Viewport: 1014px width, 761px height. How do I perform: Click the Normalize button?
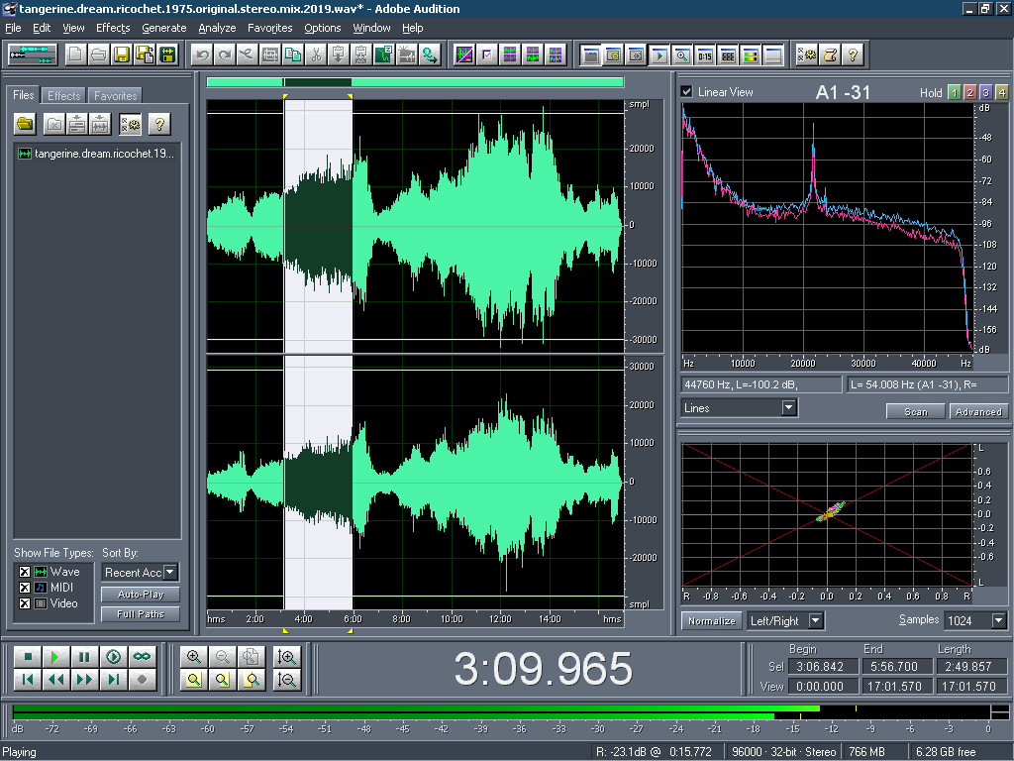pos(712,621)
